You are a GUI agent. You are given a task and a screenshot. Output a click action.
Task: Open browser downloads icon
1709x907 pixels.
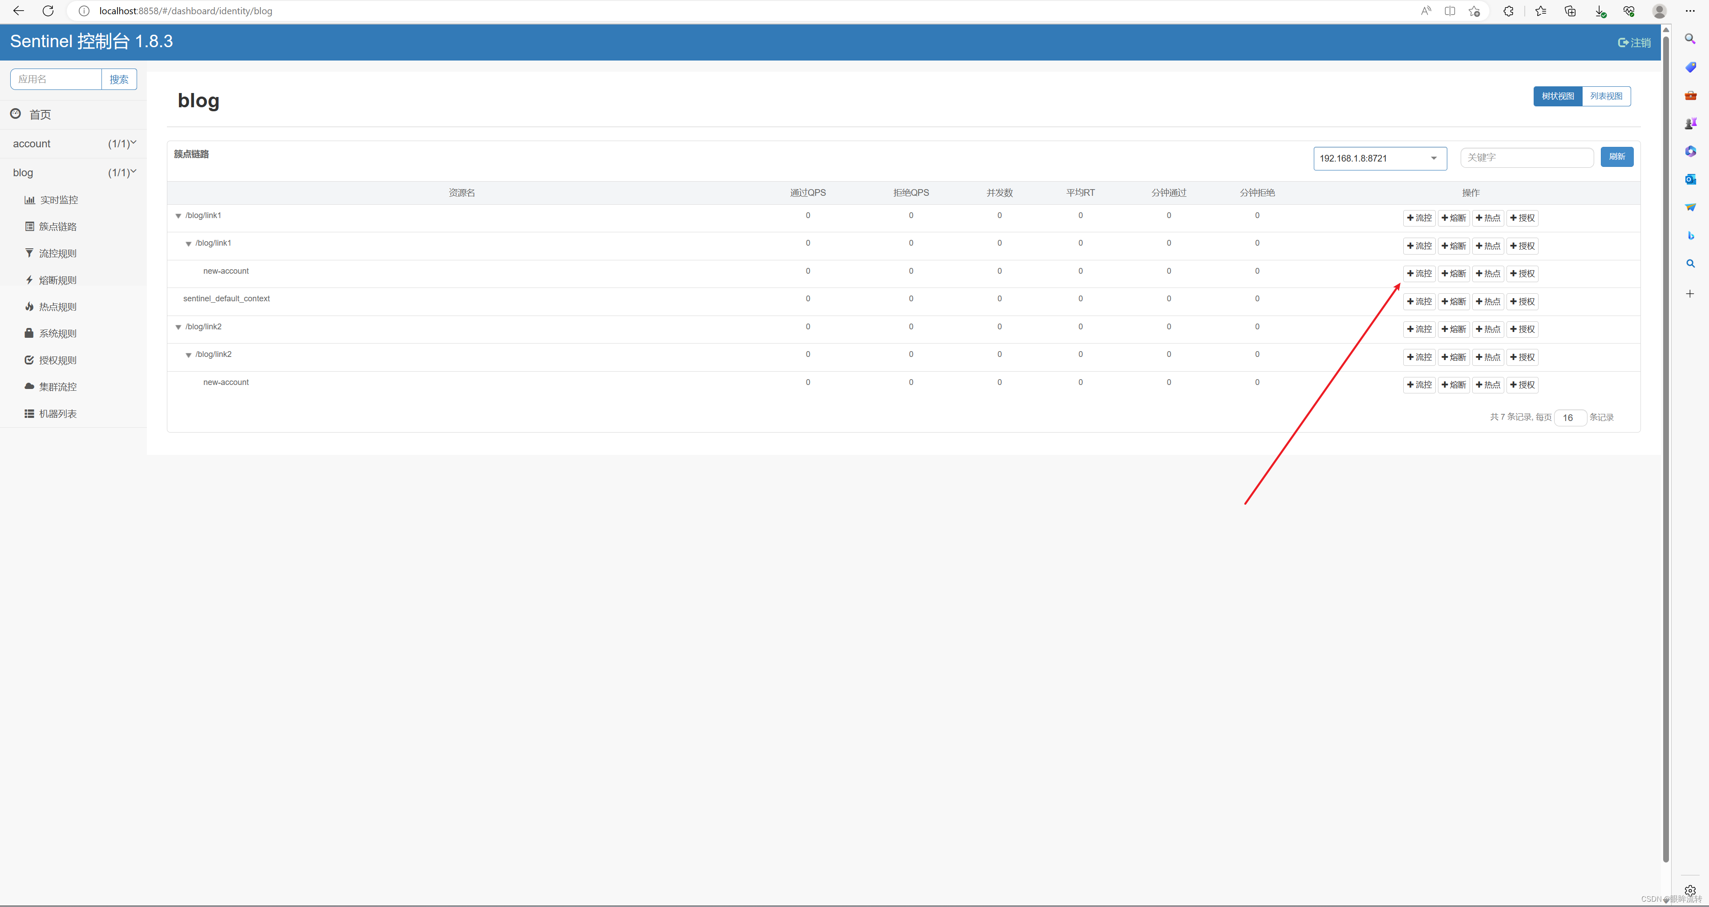pyautogui.click(x=1600, y=11)
